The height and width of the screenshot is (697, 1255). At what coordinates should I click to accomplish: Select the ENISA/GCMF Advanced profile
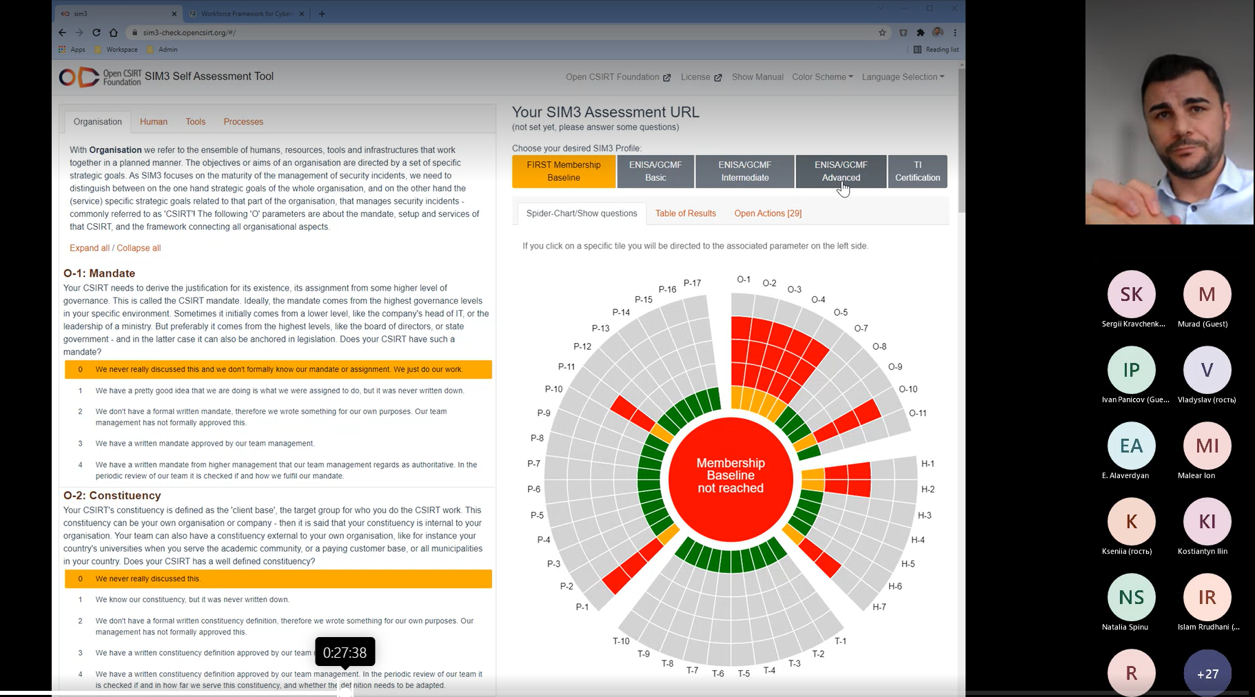click(841, 171)
